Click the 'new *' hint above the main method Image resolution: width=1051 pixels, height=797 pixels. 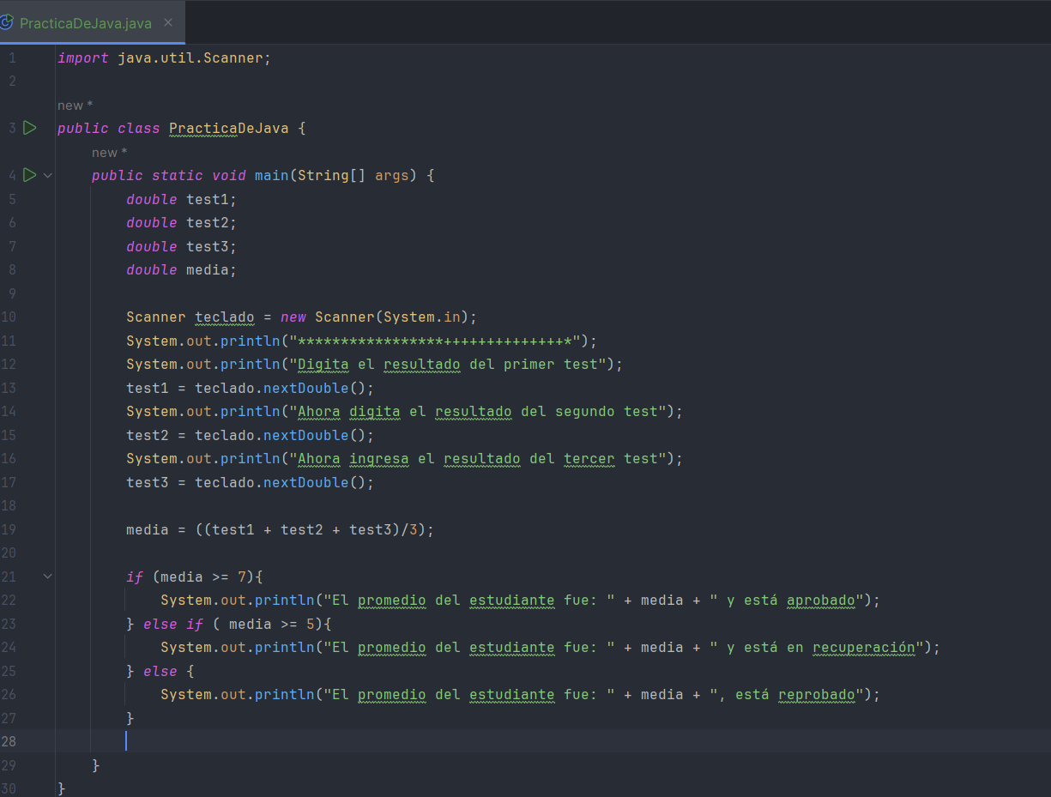pos(109,153)
